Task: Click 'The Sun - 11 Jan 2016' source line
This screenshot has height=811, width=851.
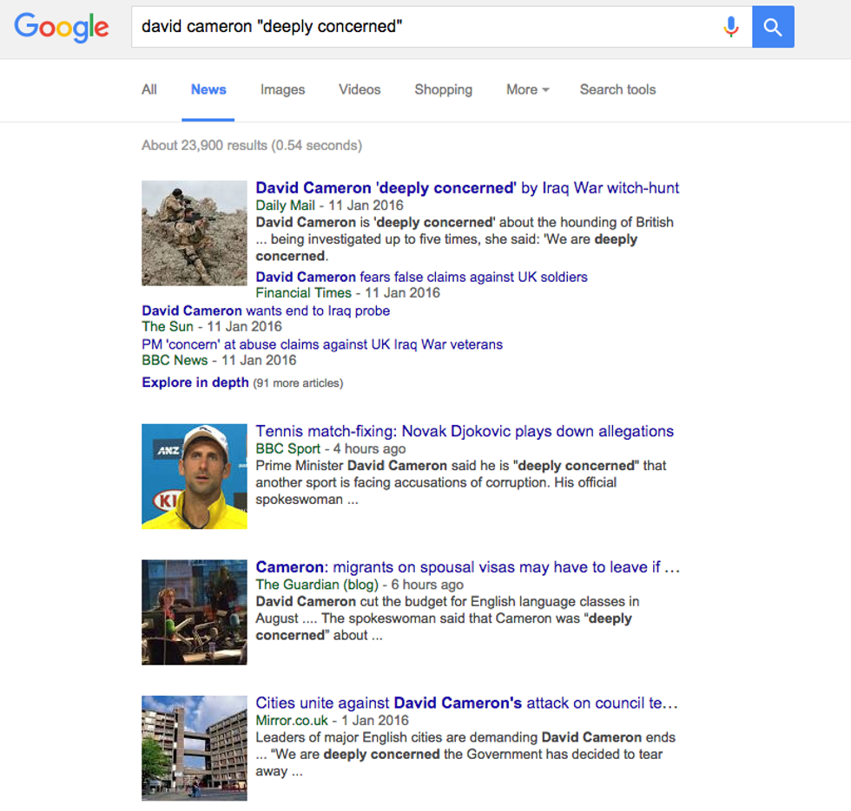Action: pos(212,327)
